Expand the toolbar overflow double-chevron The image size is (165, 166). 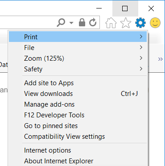click(x=161, y=59)
